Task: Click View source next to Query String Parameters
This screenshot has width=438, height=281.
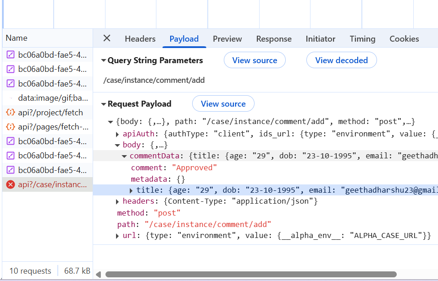Action: point(255,60)
